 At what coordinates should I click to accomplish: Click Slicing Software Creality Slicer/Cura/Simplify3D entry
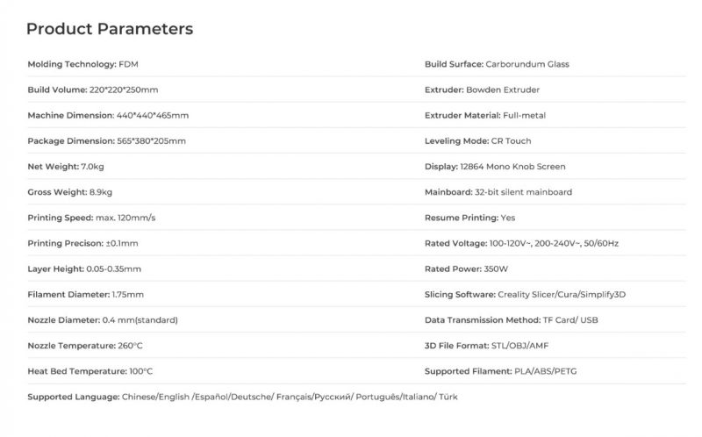[x=525, y=294]
